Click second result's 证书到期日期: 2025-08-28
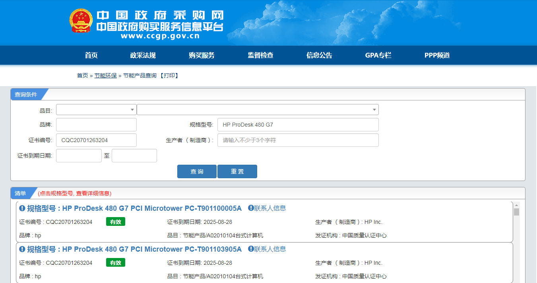The height and width of the screenshot is (283, 537). coord(200,263)
